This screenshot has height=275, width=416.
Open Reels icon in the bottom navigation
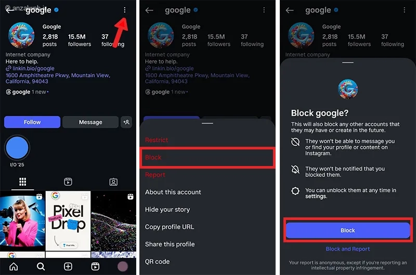coord(95,266)
